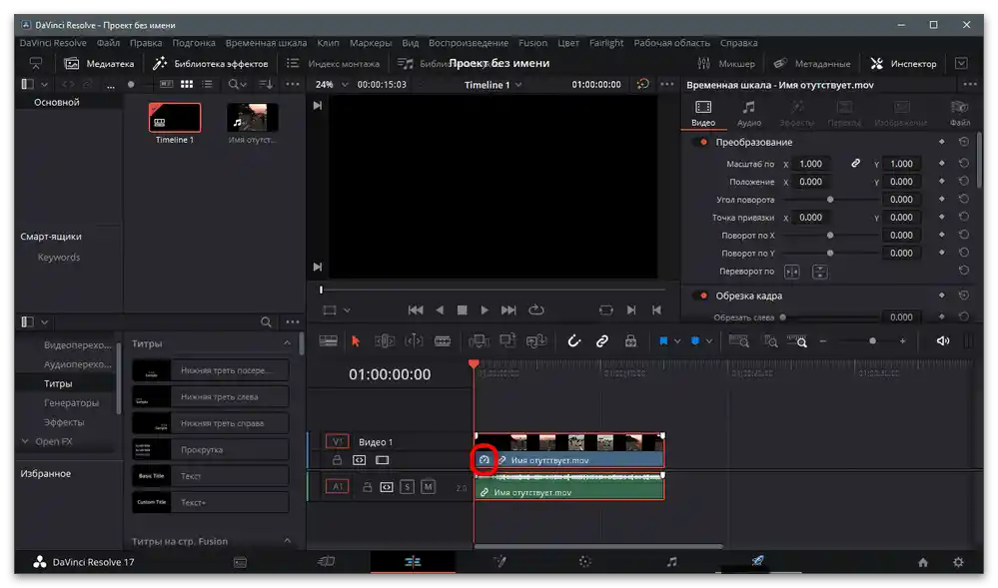998x588 pixels.
Task: Toggle snapping magnet icon
Action: tap(573, 341)
